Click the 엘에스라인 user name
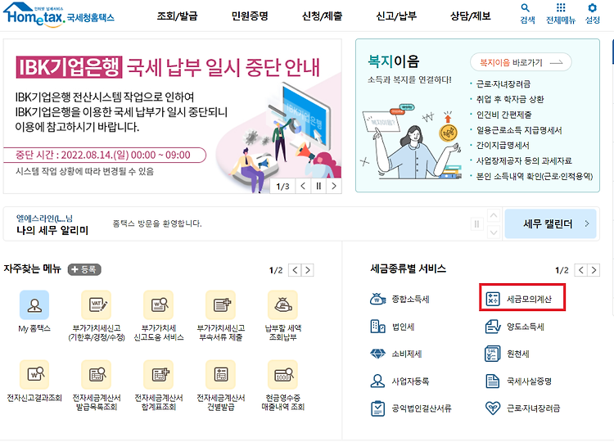614x442 pixels. 44,218
